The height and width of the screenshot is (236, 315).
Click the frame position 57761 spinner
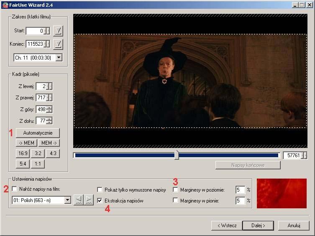click(x=304, y=155)
